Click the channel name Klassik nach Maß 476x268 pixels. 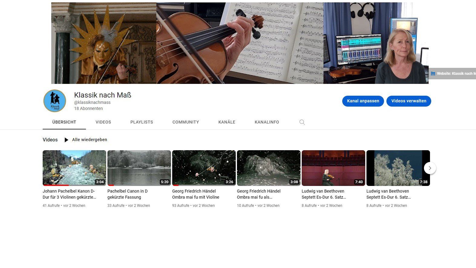[x=103, y=95]
